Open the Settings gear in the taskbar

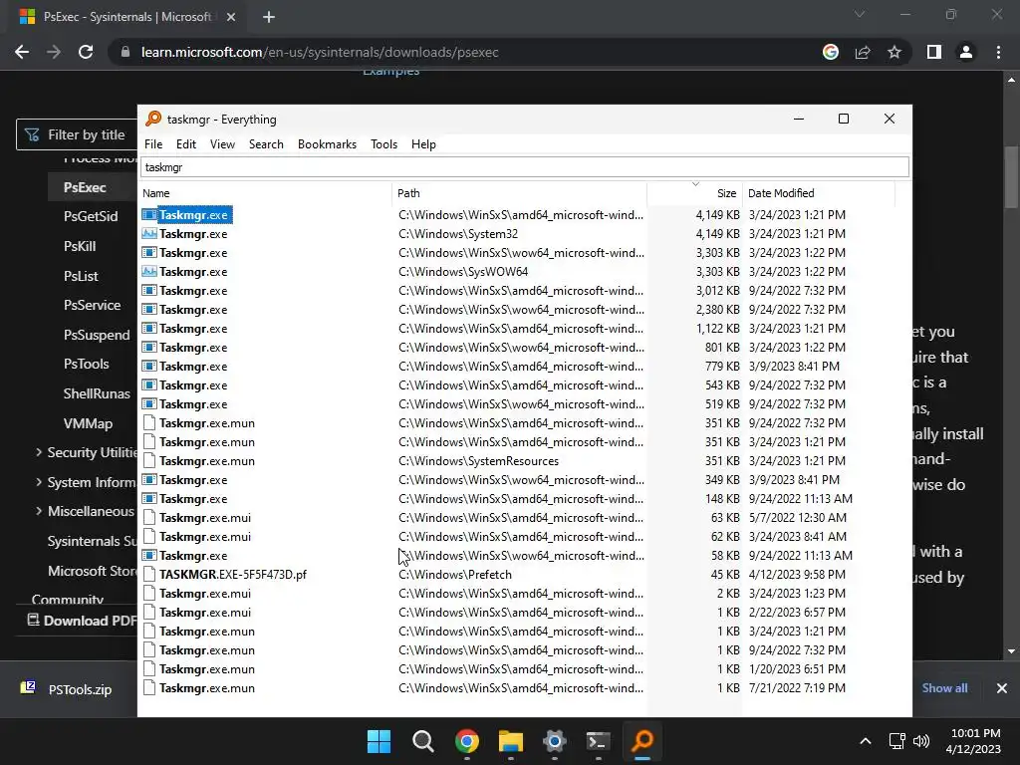coord(554,741)
